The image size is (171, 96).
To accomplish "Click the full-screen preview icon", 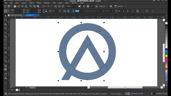I will tap(80, 6).
